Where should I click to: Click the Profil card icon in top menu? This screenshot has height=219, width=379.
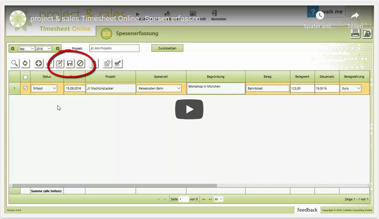(193, 13)
